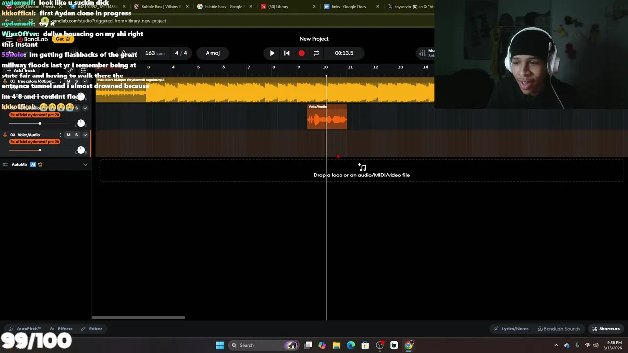This screenshot has height=353, width=628.
Task: Click the Windows Start button
Action: tap(220, 345)
